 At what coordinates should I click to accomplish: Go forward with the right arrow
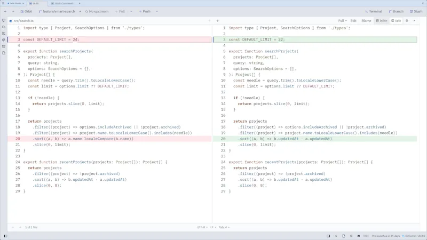point(13,11)
